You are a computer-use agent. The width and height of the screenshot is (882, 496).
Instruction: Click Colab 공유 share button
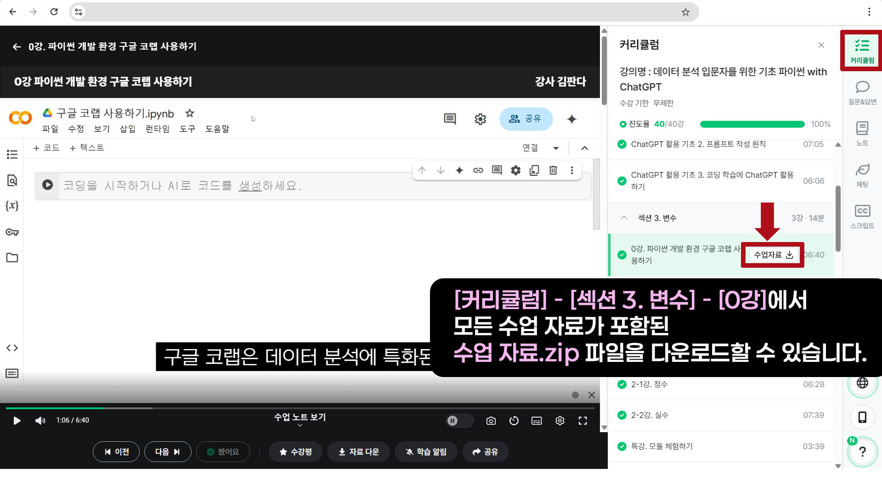(526, 119)
